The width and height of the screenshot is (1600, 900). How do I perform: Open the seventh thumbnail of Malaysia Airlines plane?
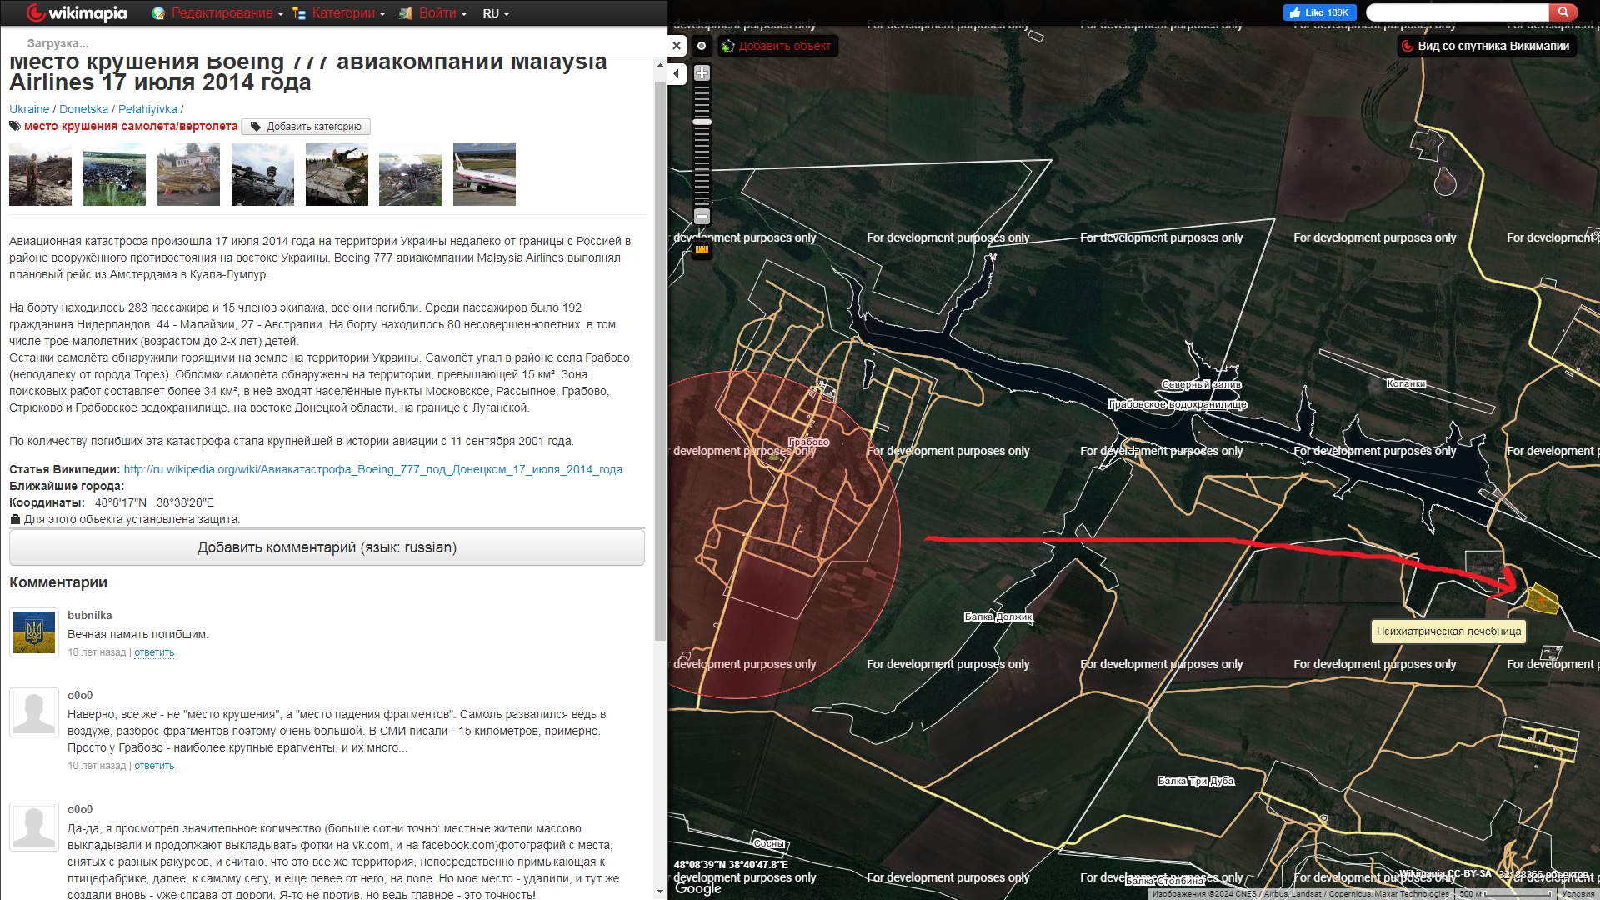(484, 174)
